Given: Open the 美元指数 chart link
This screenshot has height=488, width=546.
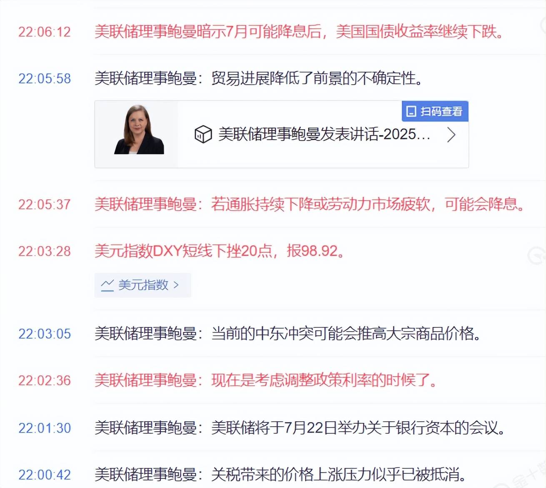Looking at the screenshot, I should pyautogui.click(x=143, y=285).
